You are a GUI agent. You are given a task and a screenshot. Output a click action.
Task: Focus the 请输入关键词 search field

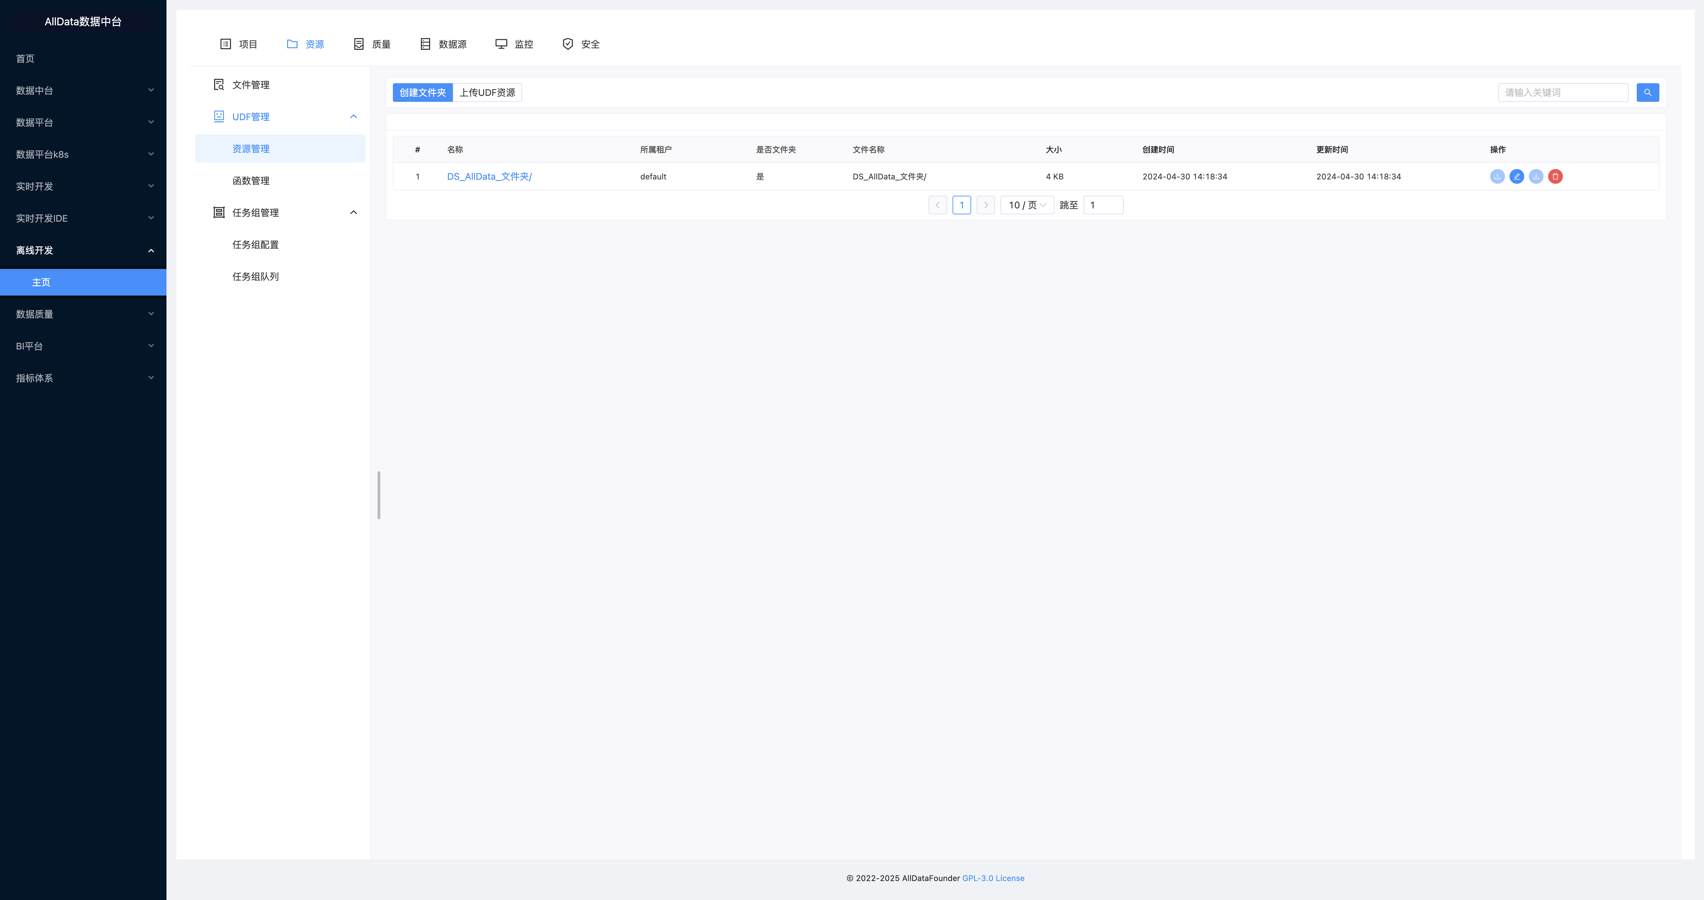[x=1562, y=93]
